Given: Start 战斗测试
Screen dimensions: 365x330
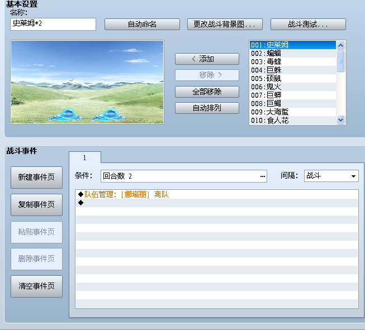Looking at the screenshot, I should [308, 24].
